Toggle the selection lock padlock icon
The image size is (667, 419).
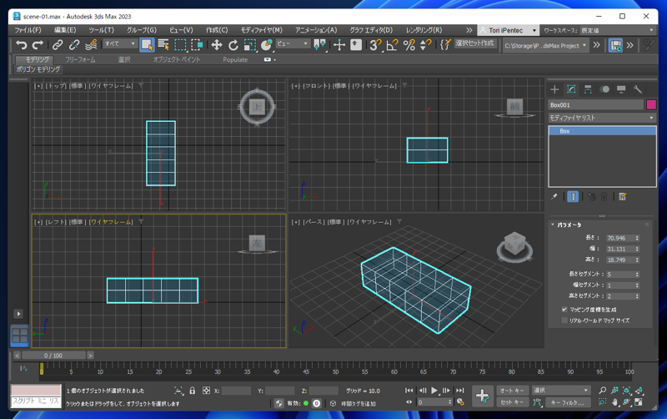click(193, 391)
